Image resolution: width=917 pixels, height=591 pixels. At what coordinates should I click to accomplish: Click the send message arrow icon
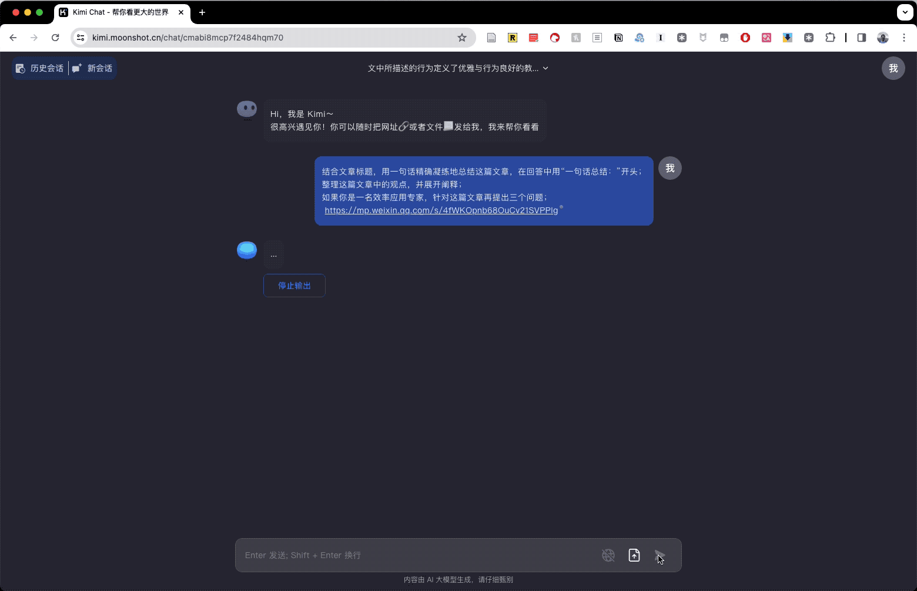pos(660,555)
